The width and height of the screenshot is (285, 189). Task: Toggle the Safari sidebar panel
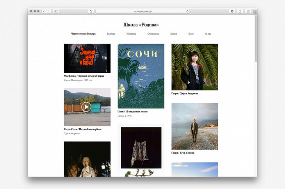56,11
